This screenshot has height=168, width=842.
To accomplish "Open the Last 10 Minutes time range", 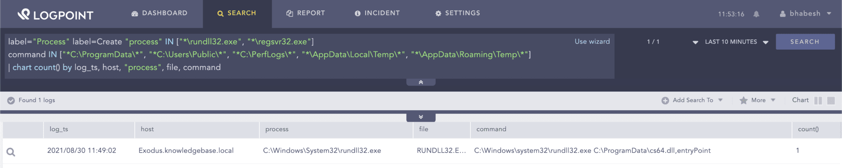I will [736, 42].
